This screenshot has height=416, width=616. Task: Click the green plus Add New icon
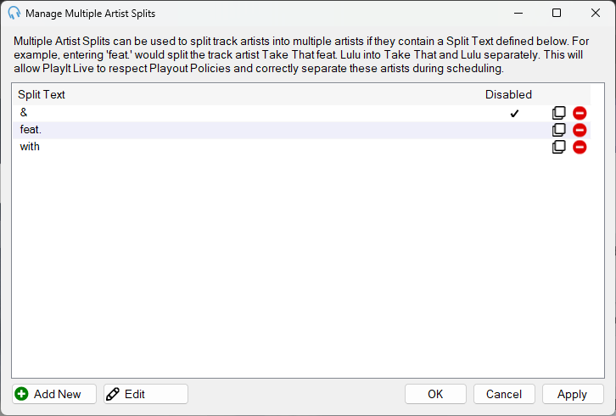[21, 394]
